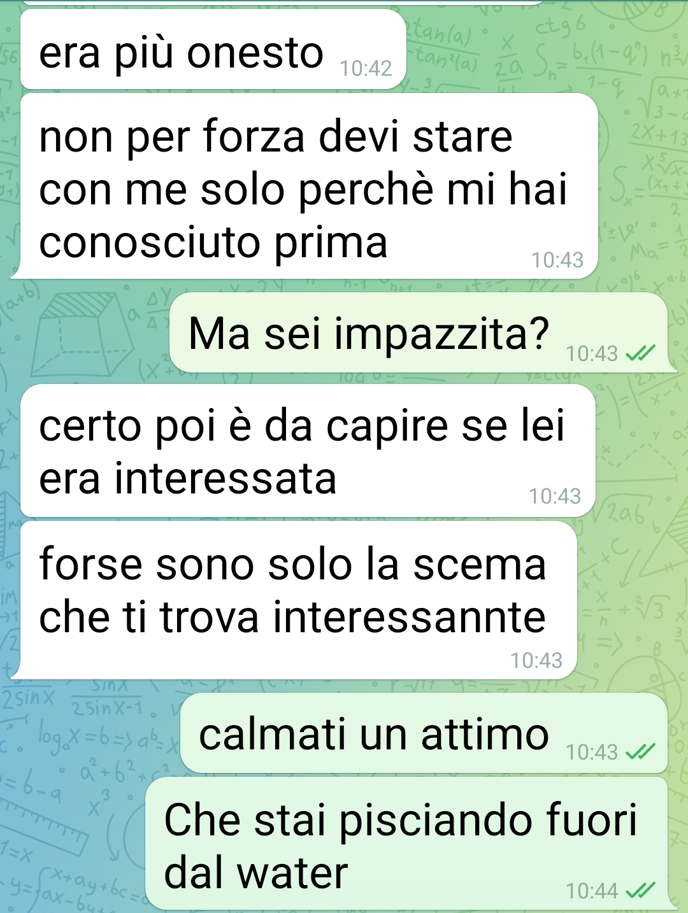Tap the 10:43 timestamp under 'conosciuto prima'
The width and height of the screenshot is (688, 913).
click(557, 260)
